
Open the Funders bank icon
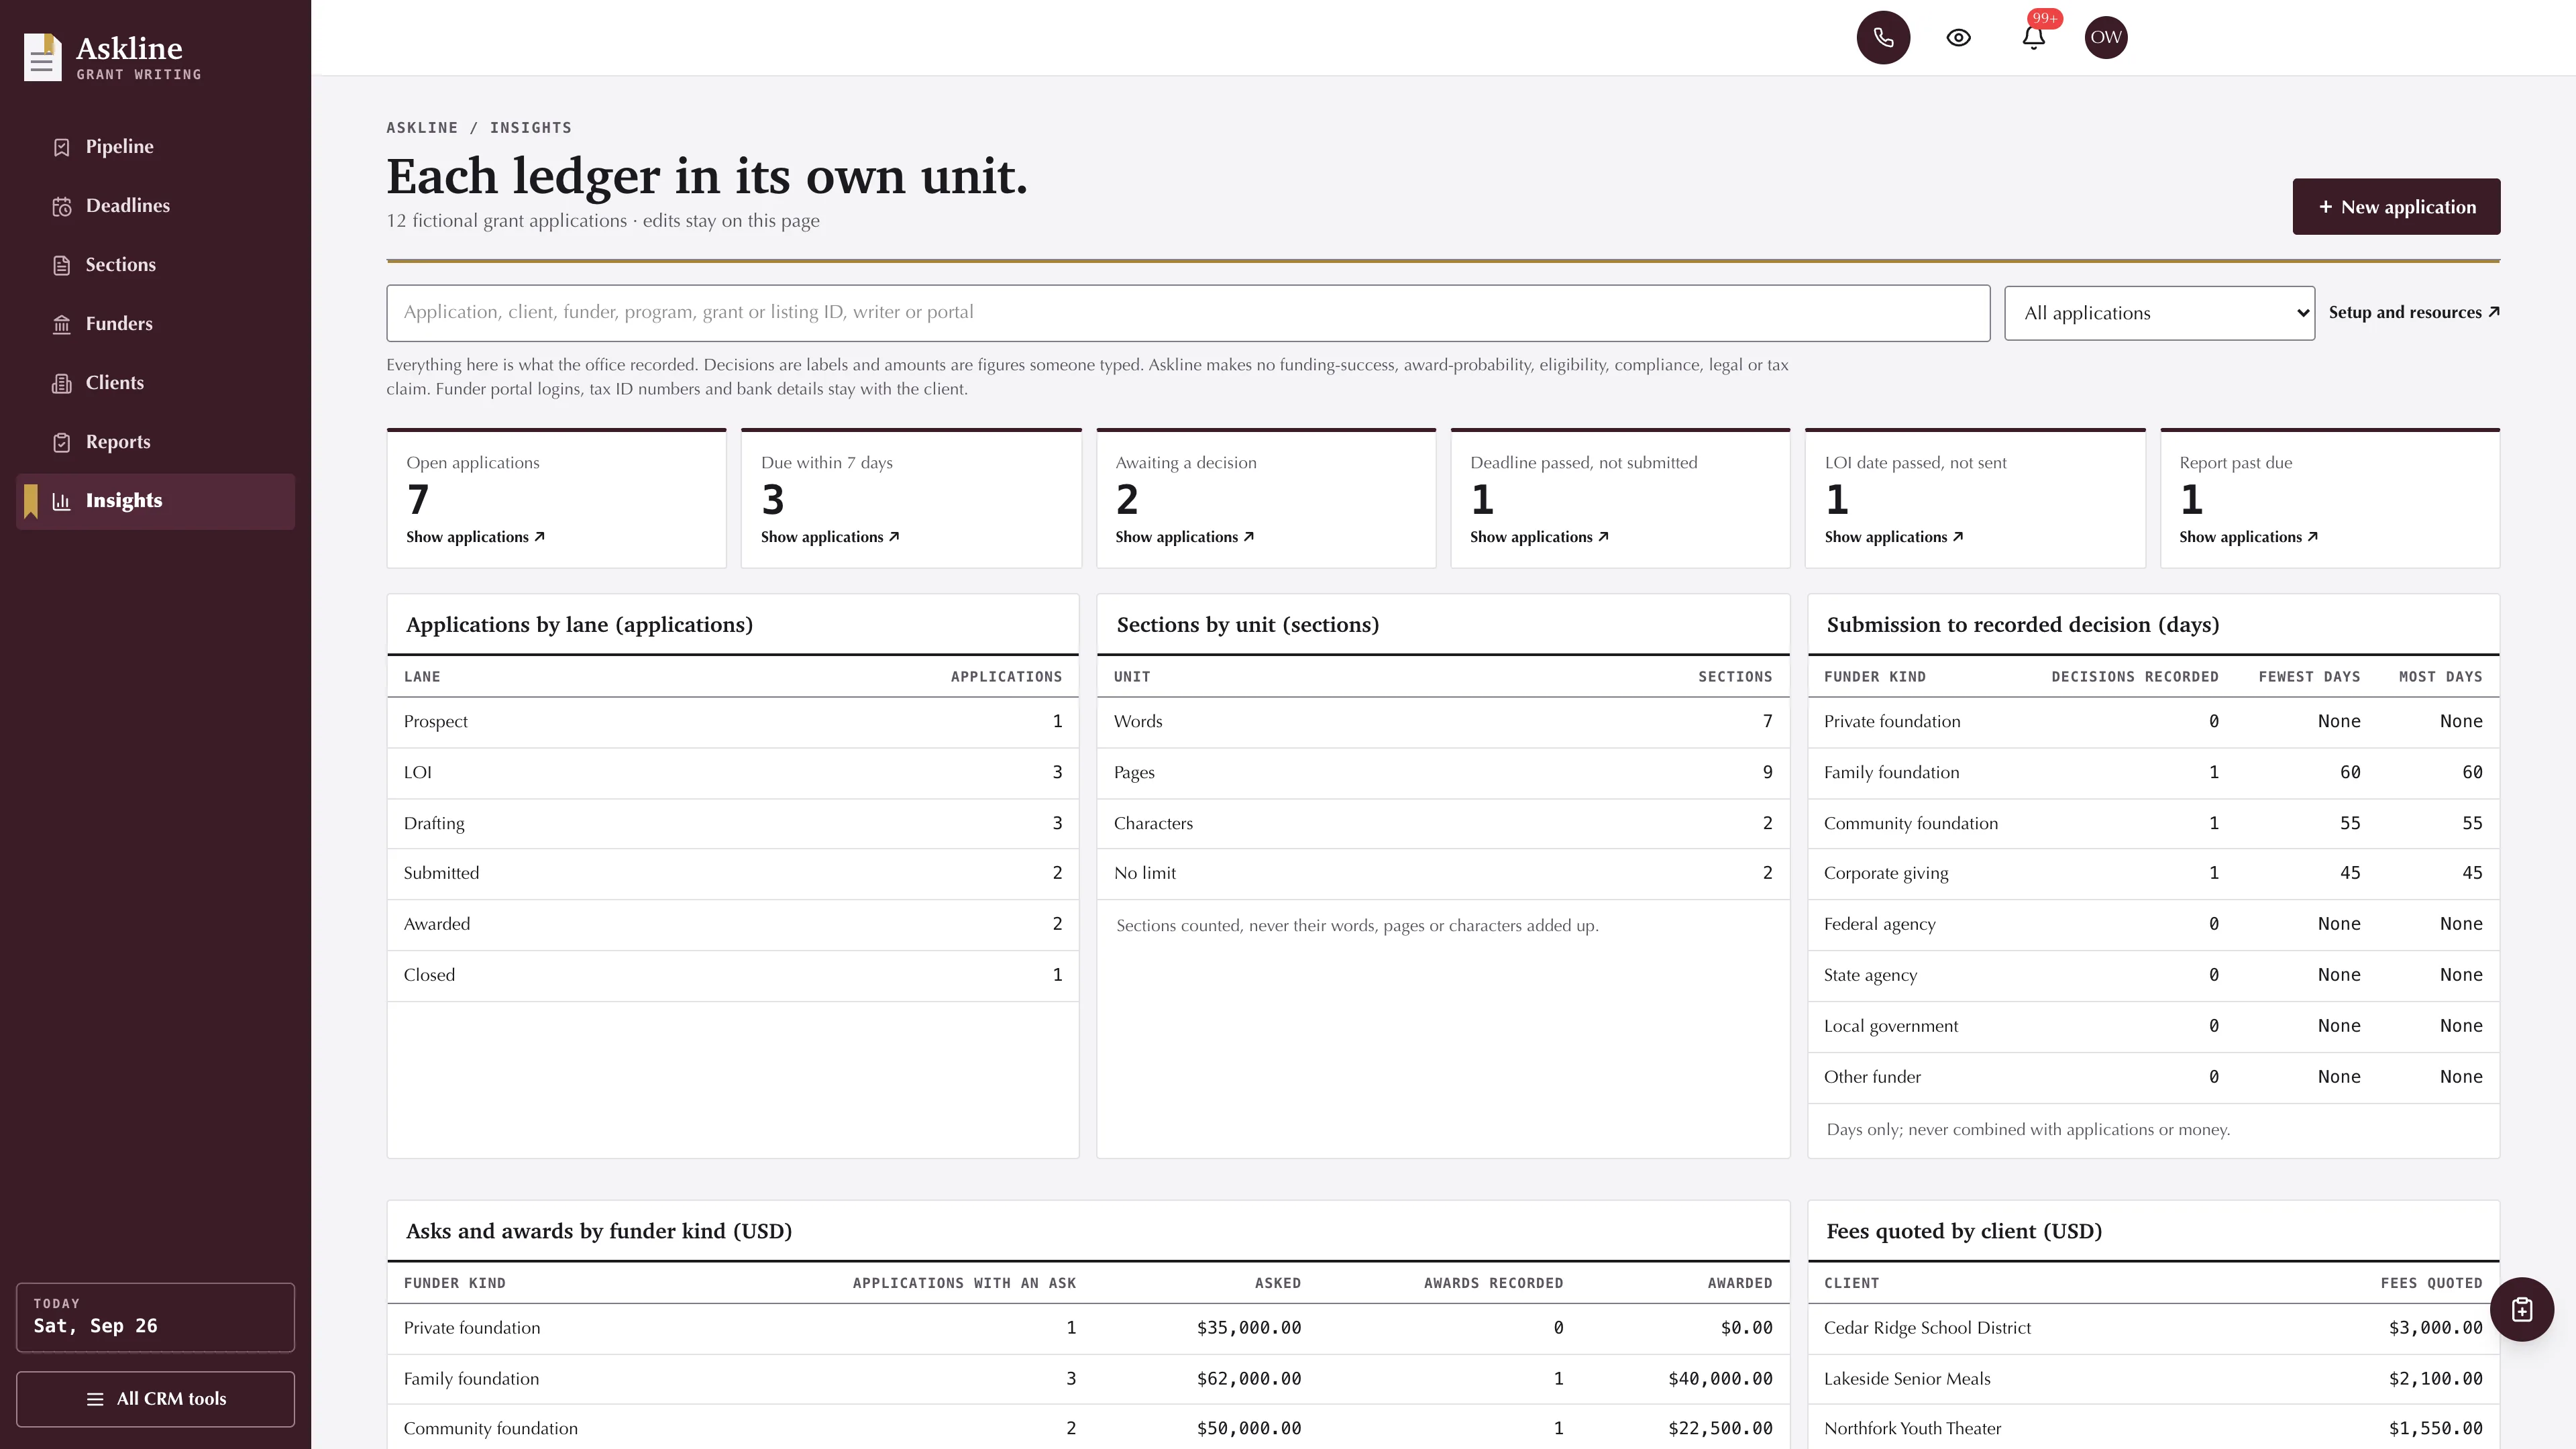pyautogui.click(x=62, y=324)
